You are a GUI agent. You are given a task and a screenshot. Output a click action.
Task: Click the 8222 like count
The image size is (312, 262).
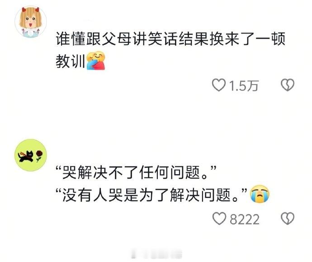click(245, 219)
